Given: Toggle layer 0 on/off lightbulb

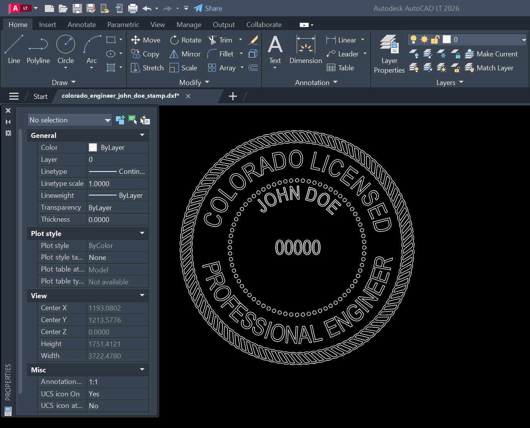Looking at the screenshot, I should [413, 39].
